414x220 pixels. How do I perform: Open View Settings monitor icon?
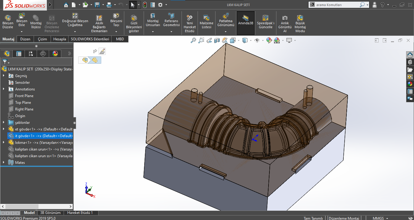(289, 40)
